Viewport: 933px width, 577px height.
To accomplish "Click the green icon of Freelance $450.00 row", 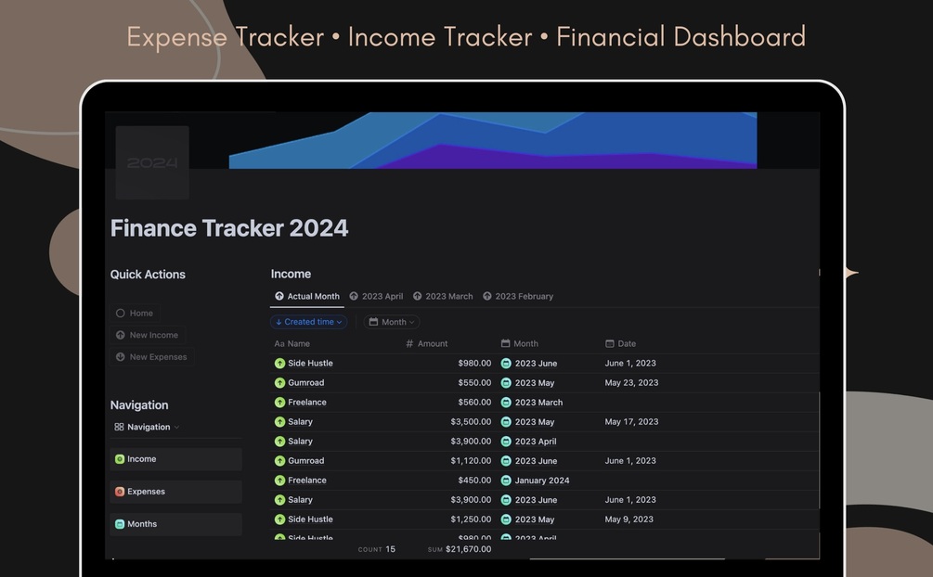I will 279,481.
